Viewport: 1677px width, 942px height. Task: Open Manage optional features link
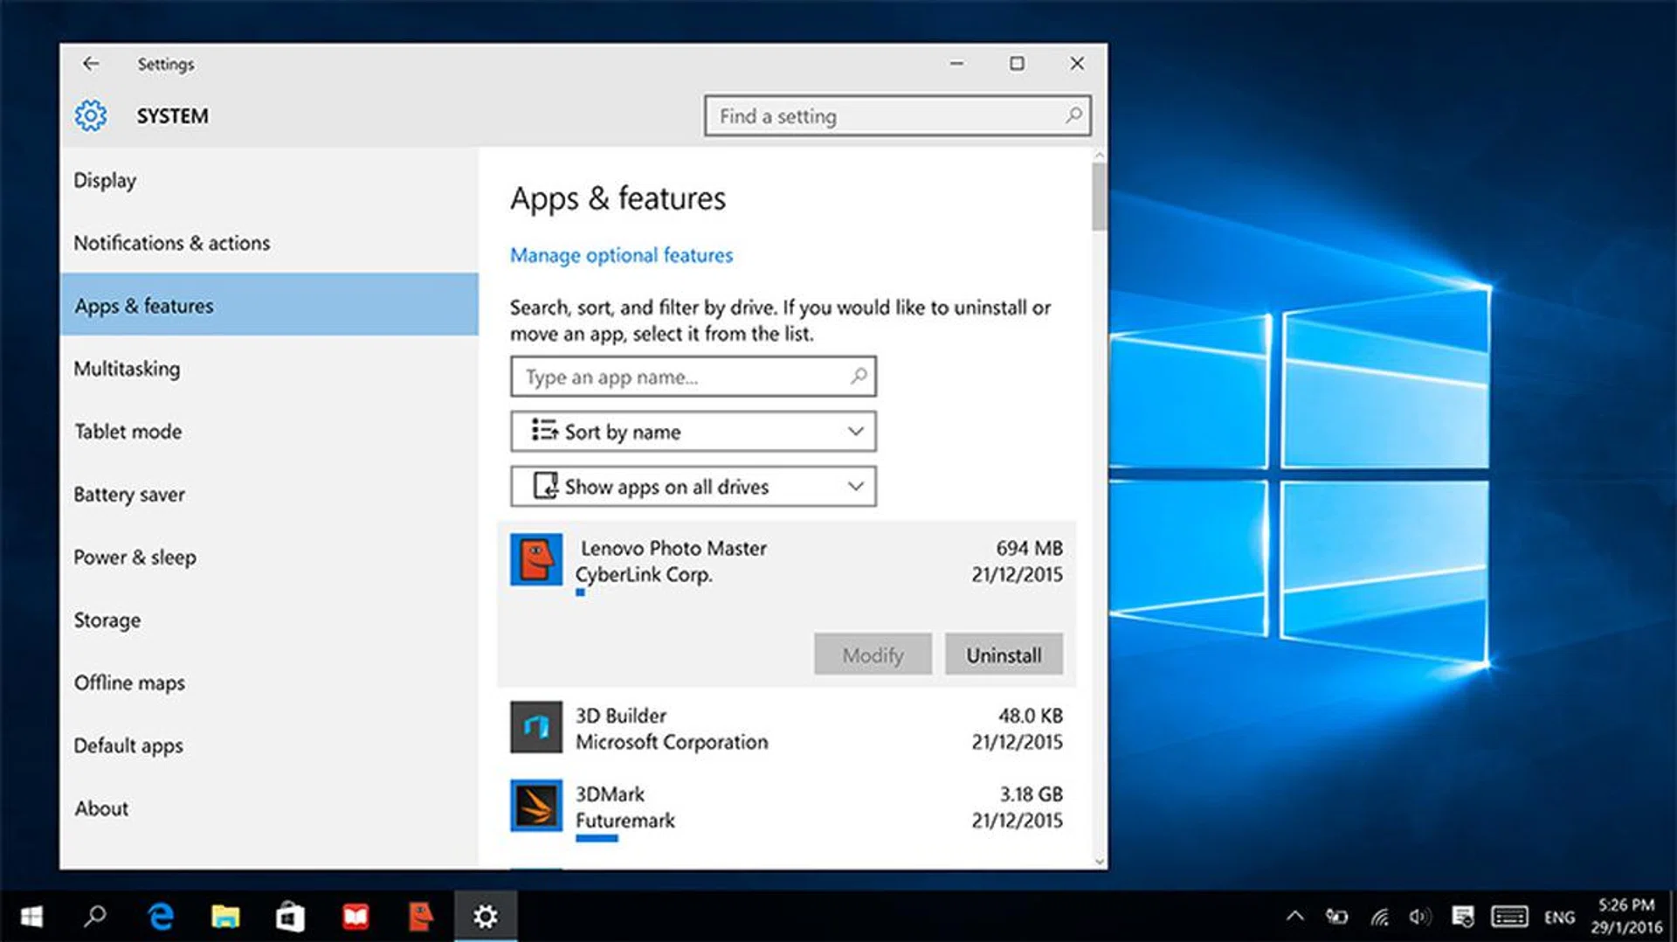(621, 255)
